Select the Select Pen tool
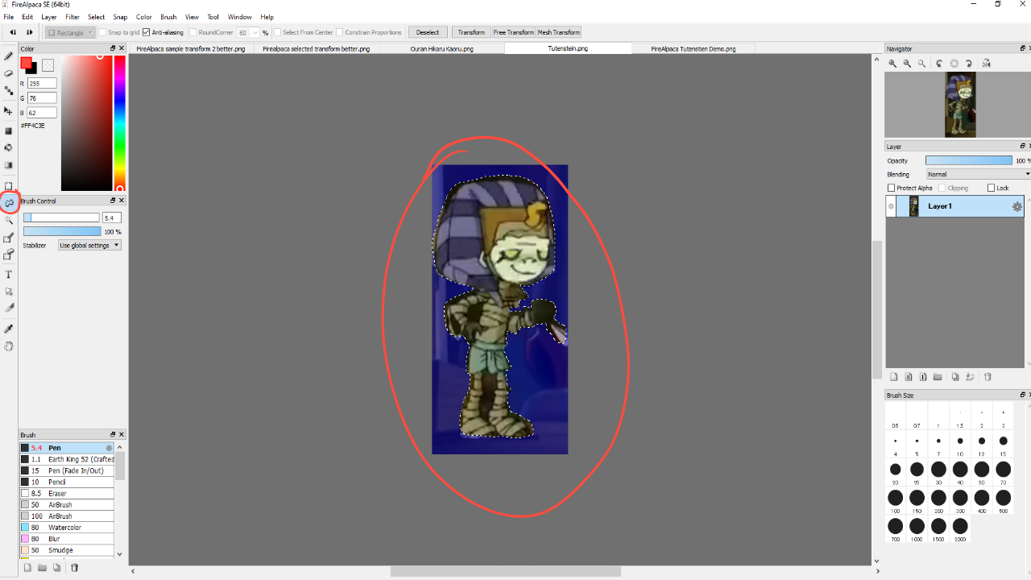Screen dimensions: 1031x580 pos(9,238)
